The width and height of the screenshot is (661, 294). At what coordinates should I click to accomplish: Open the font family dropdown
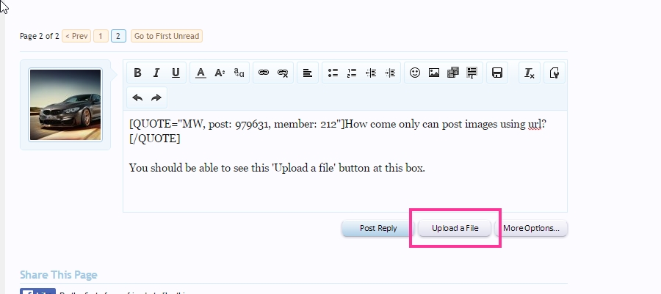tap(239, 73)
